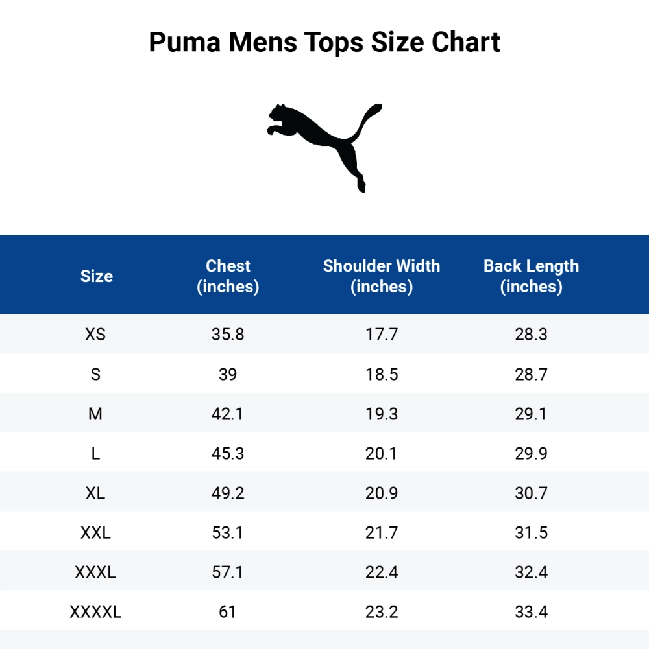Select the XXXL size row label
The image size is (649, 649).
[95, 572]
